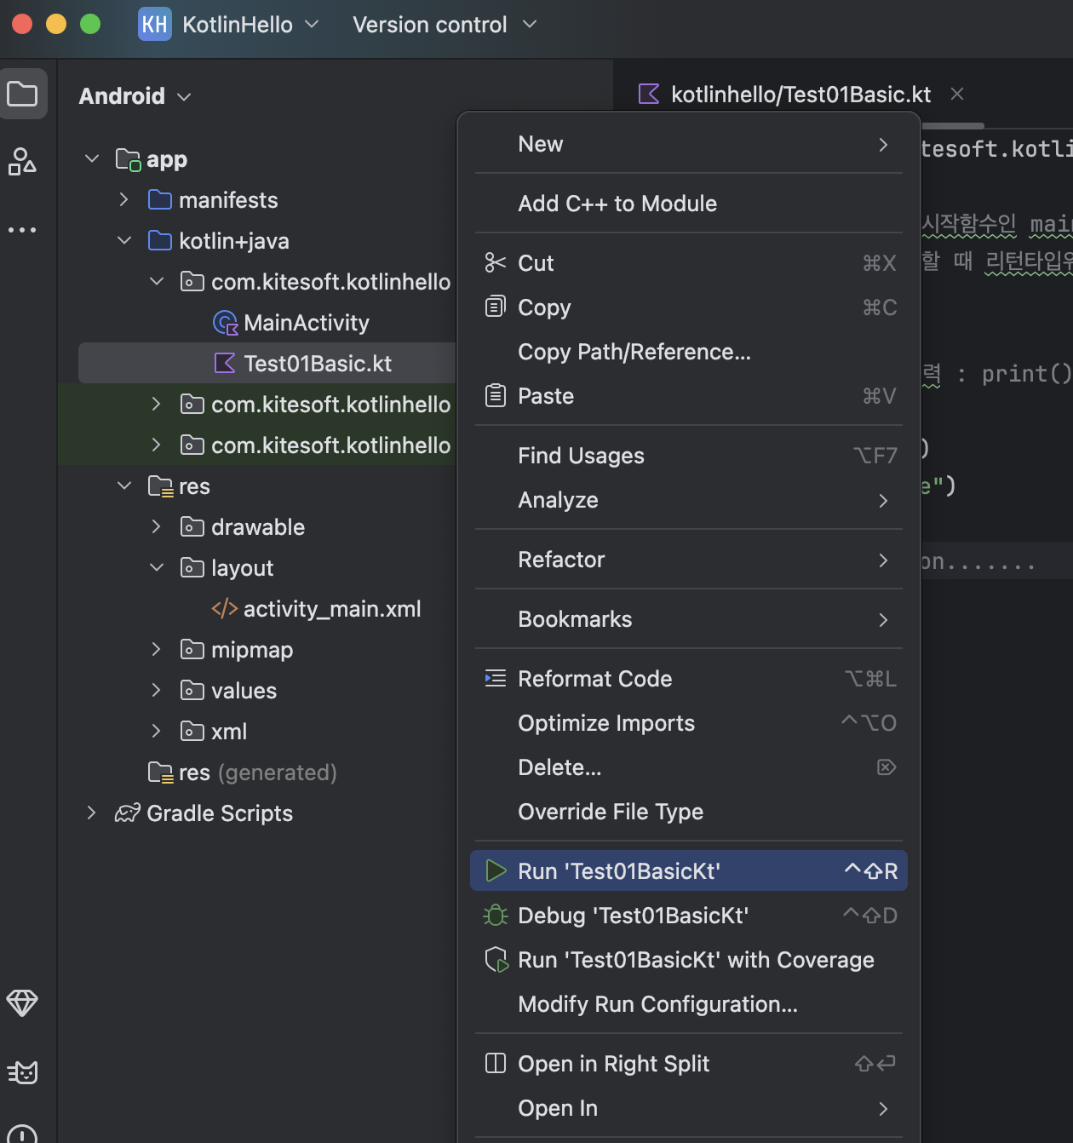Screen dimensions: 1073x1143
Task: Choose Override File Type
Action: click(x=689, y=812)
